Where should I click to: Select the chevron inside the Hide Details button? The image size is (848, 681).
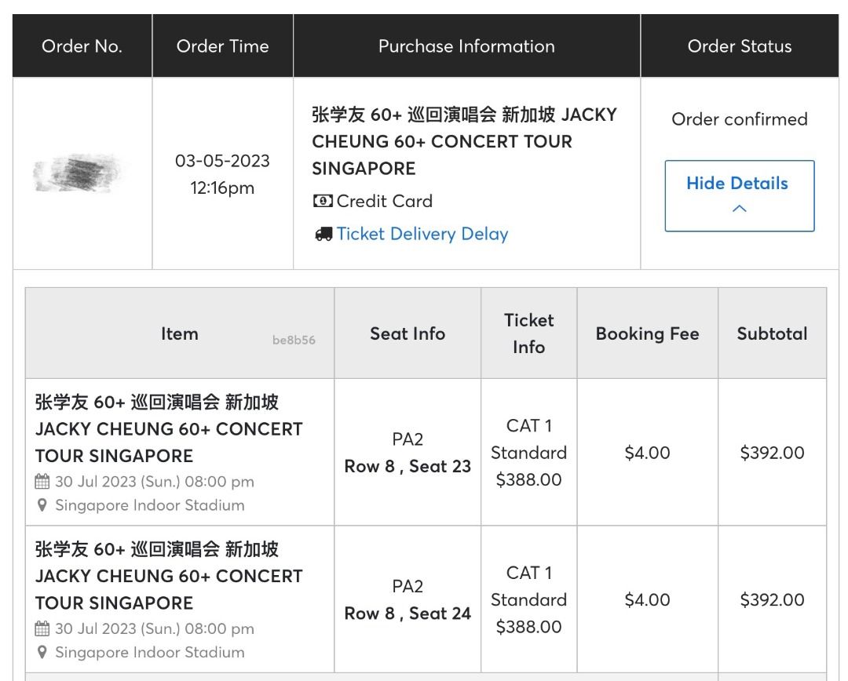[738, 207]
